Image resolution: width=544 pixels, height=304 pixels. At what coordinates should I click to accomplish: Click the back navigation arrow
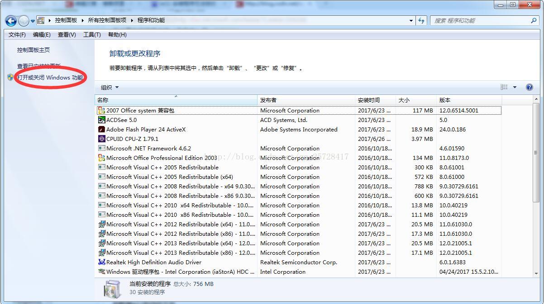click(11, 21)
